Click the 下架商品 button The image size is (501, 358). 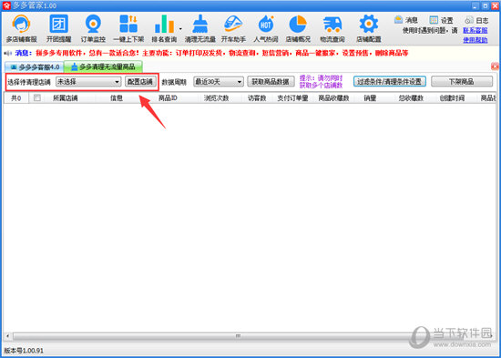[x=462, y=81]
